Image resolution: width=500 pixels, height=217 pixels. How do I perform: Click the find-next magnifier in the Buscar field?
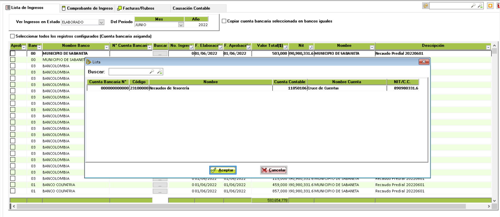[x=160, y=72]
